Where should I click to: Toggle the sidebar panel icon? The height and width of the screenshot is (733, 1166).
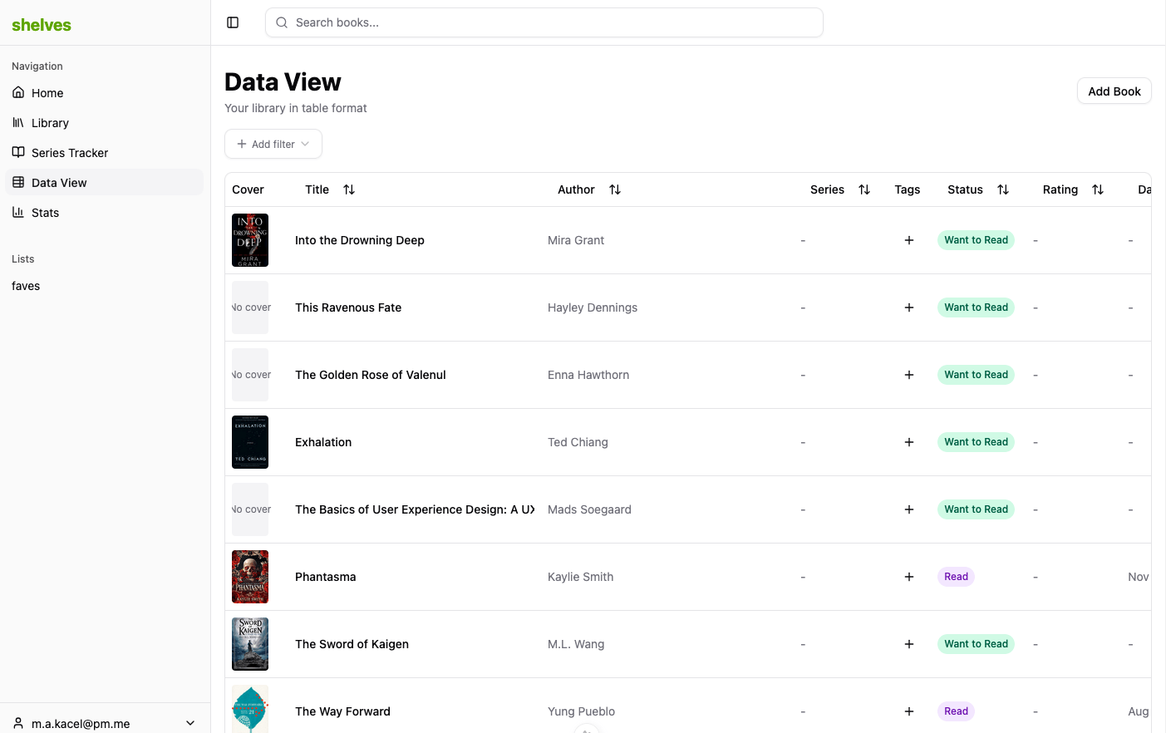[x=233, y=22]
